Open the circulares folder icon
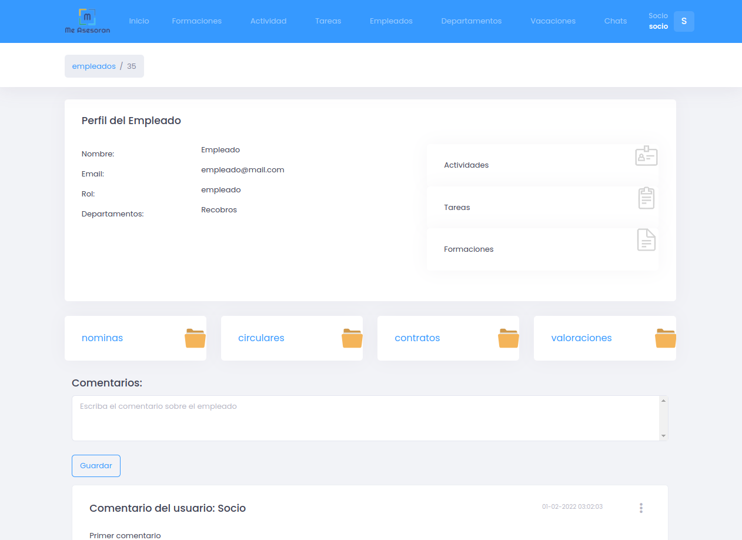This screenshot has height=540, width=742. coord(351,338)
